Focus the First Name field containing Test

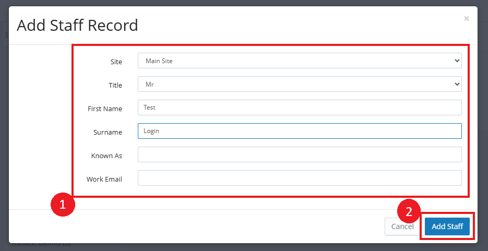tap(300, 107)
